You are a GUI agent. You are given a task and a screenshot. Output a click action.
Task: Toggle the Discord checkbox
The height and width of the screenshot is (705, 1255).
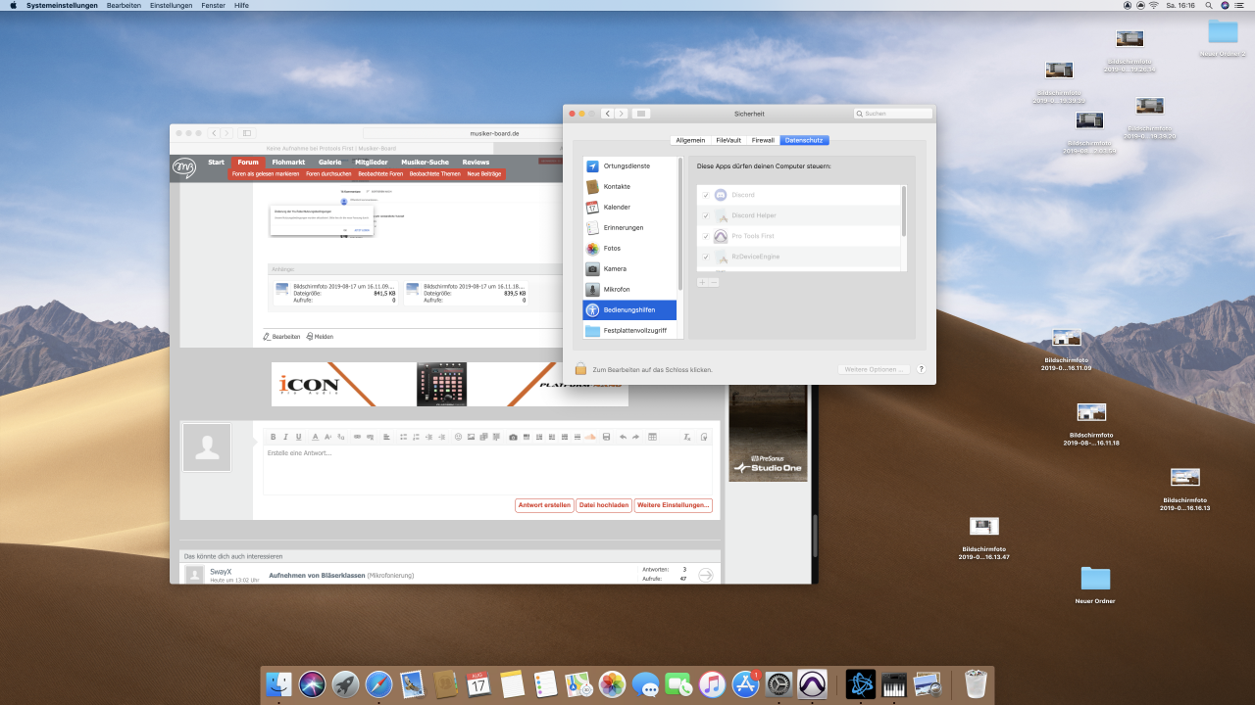coord(706,195)
